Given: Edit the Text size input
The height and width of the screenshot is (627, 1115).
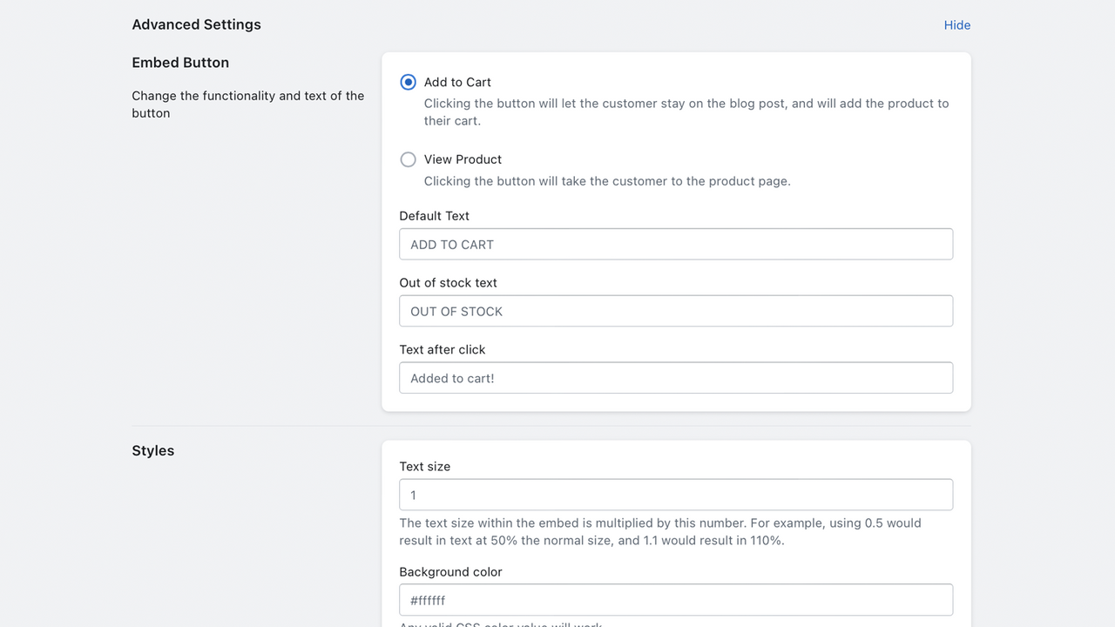Looking at the screenshot, I should coord(676,495).
